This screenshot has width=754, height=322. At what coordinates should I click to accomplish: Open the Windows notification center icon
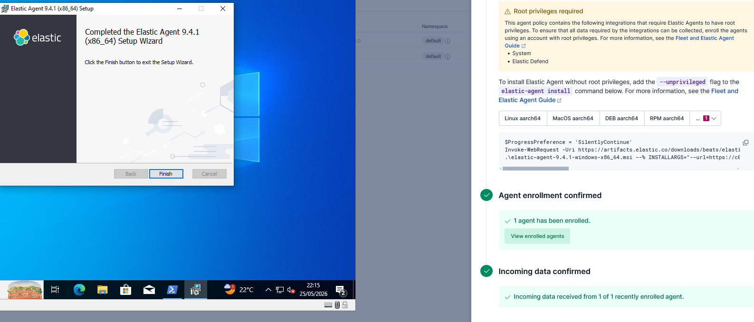point(341,290)
